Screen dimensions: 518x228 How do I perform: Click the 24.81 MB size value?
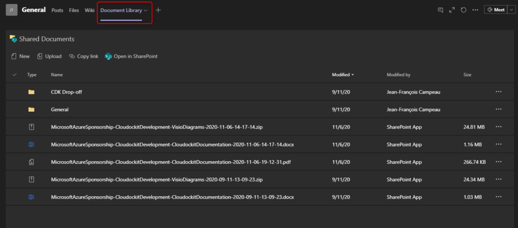click(x=474, y=127)
